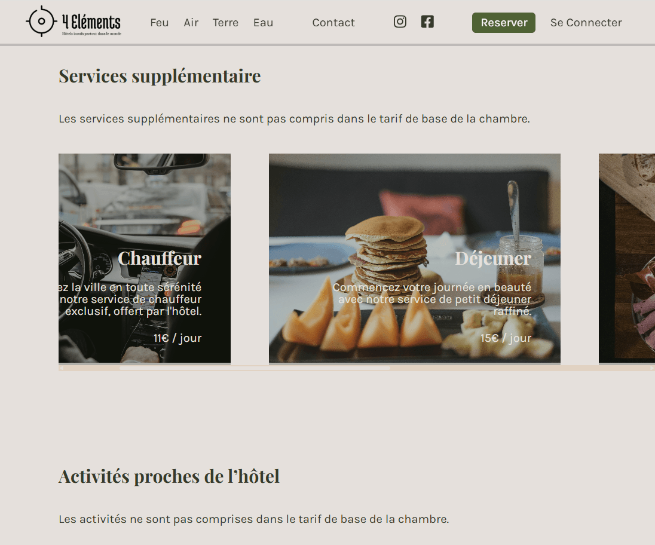The height and width of the screenshot is (545, 655).
Task: Click the 4 Eléments logo
Action: tap(74, 22)
